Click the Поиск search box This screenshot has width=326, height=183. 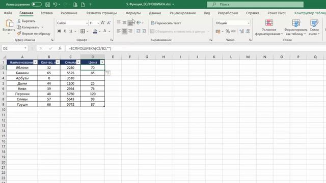[255, 5]
